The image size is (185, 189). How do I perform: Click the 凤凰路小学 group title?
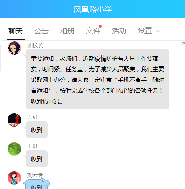pyautogui.click(x=93, y=9)
